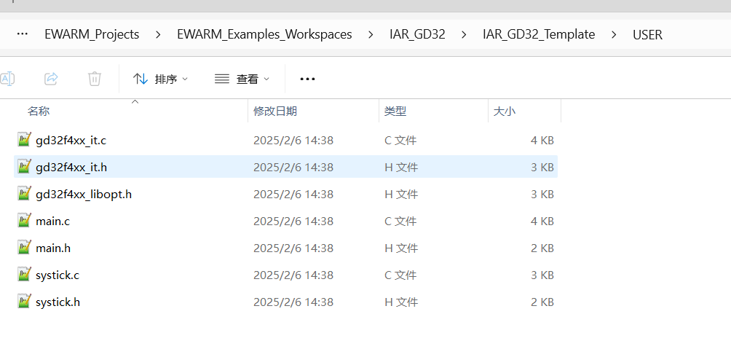Click the systick.h file icon

[24, 302]
